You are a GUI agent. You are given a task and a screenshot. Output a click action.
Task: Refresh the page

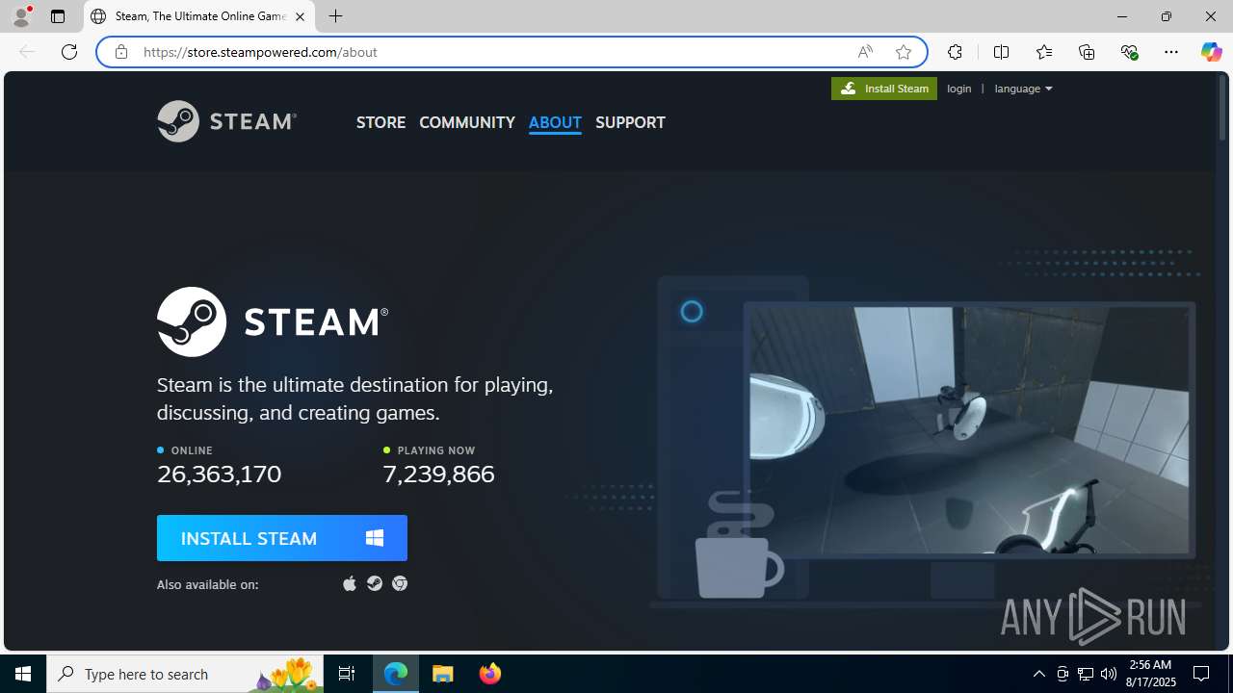(69, 52)
